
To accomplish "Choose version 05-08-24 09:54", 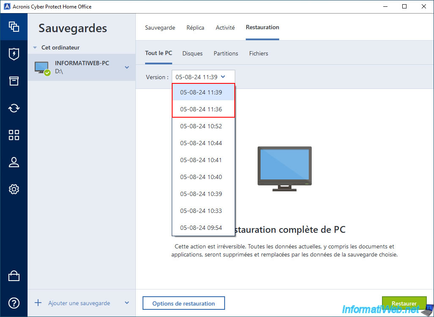I will pyautogui.click(x=203, y=228).
